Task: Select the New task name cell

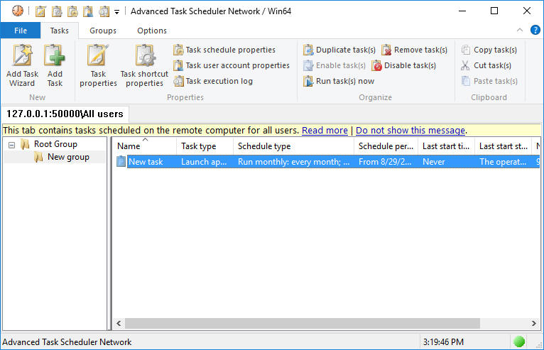Action: click(146, 162)
